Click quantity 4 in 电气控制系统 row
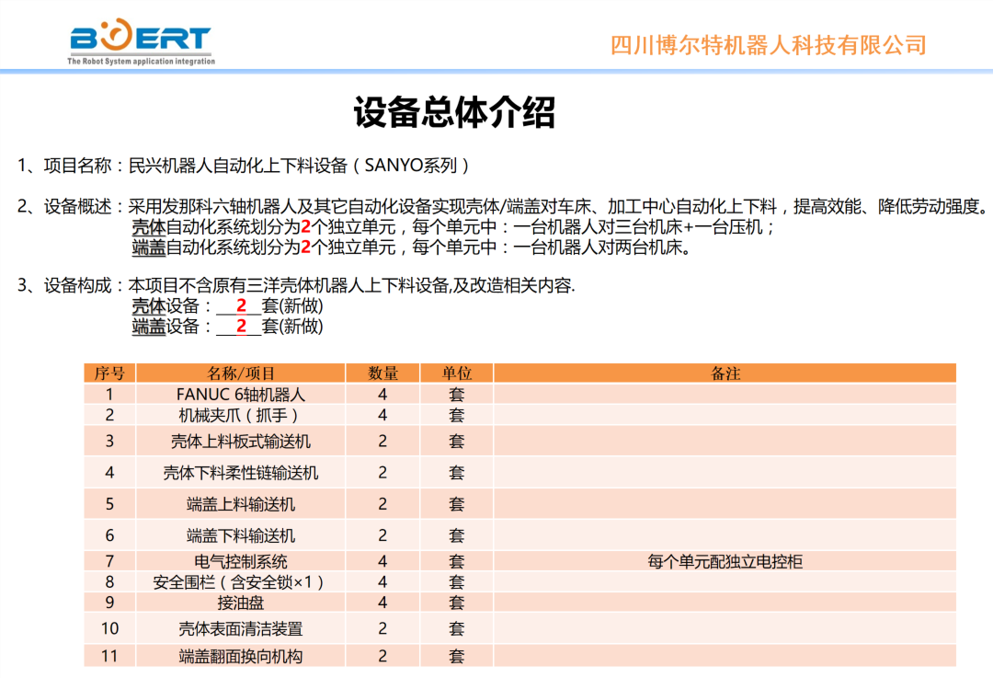993x678 pixels. (x=382, y=561)
